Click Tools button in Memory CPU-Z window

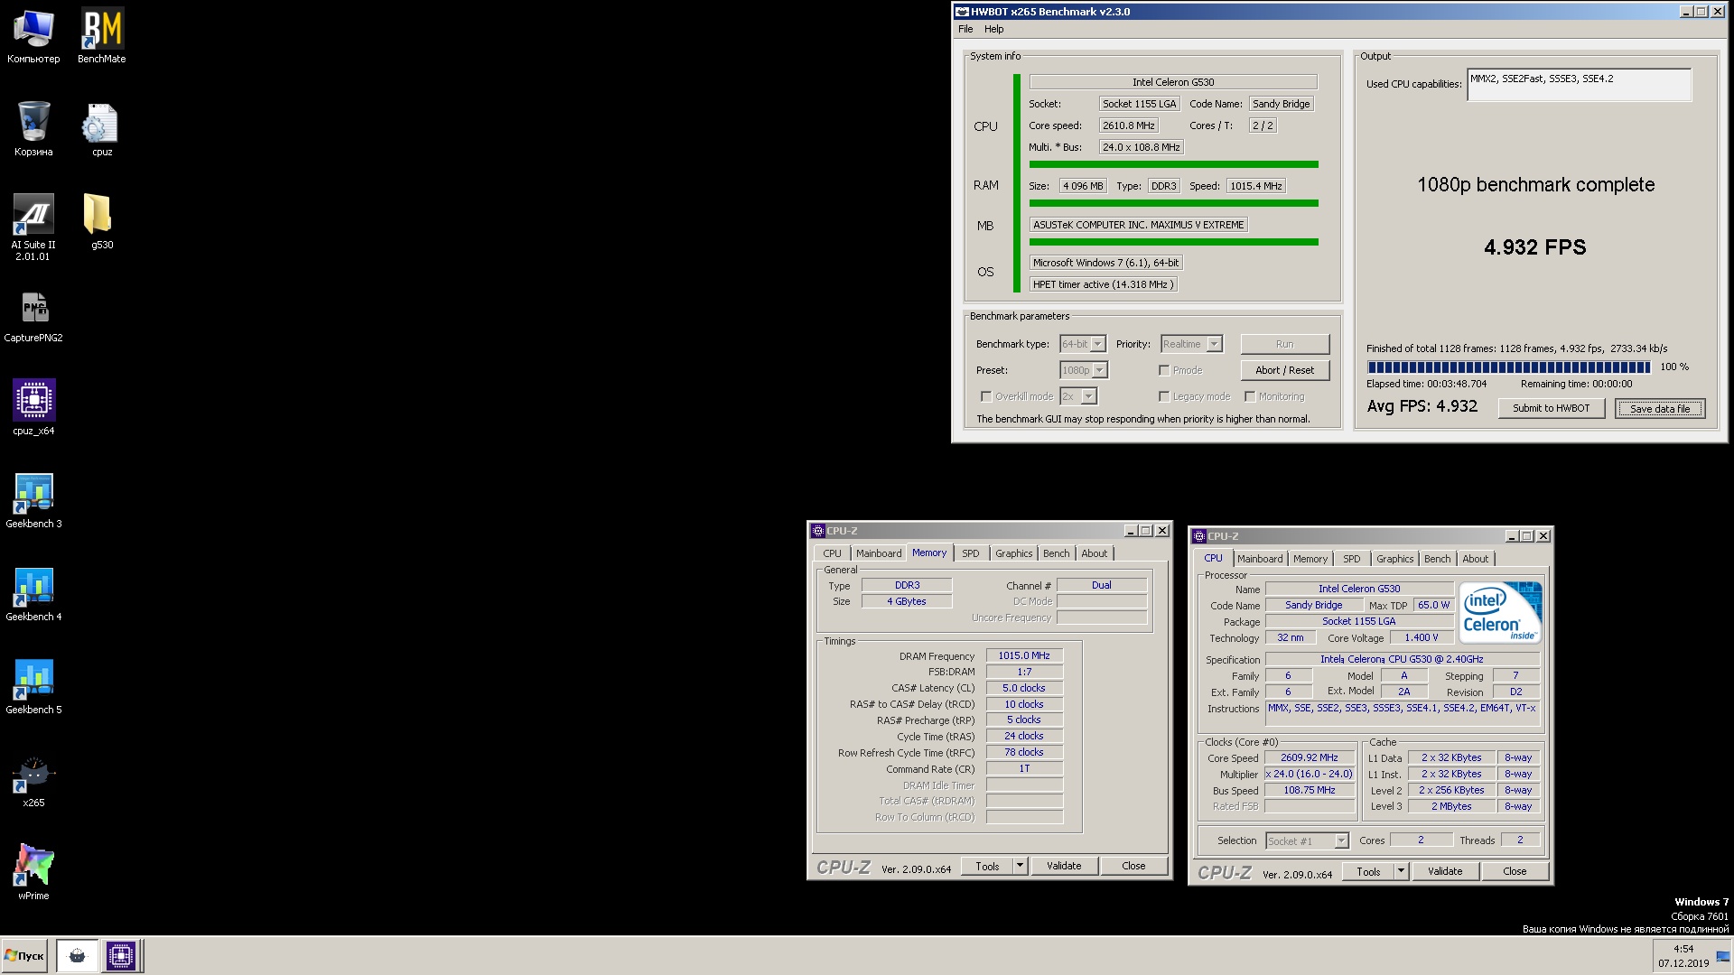click(x=987, y=866)
